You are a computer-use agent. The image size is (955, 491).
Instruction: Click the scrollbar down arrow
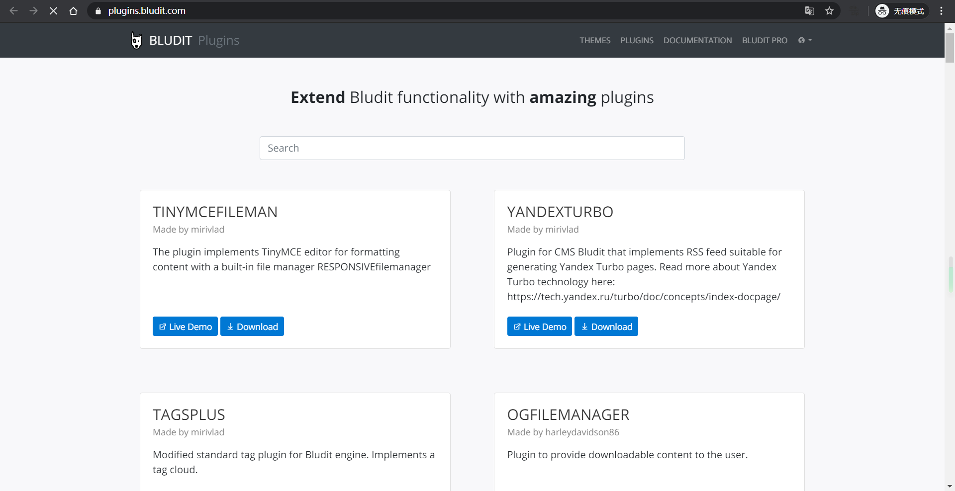coord(950,486)
